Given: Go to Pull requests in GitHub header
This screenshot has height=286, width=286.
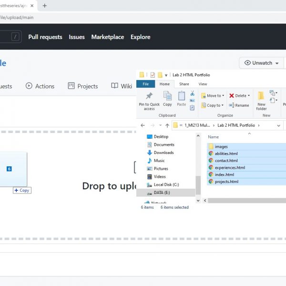Looking at the screenshot, I should point(45,37).
